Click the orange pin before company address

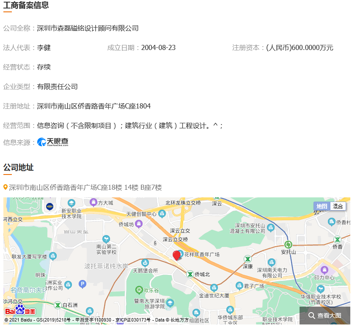[5, 187]
